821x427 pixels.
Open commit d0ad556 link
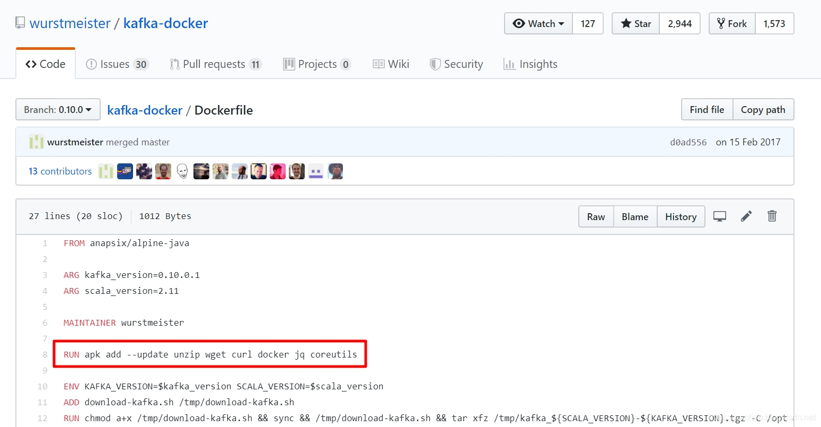[x=688, y=142]
